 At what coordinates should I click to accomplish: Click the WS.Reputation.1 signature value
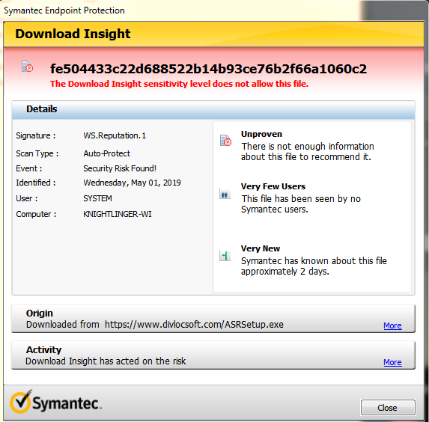(x=115, y=135)
